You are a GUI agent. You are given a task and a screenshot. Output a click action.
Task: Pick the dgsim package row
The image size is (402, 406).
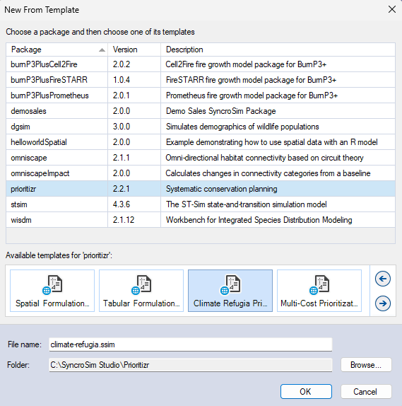click(201, 127)
